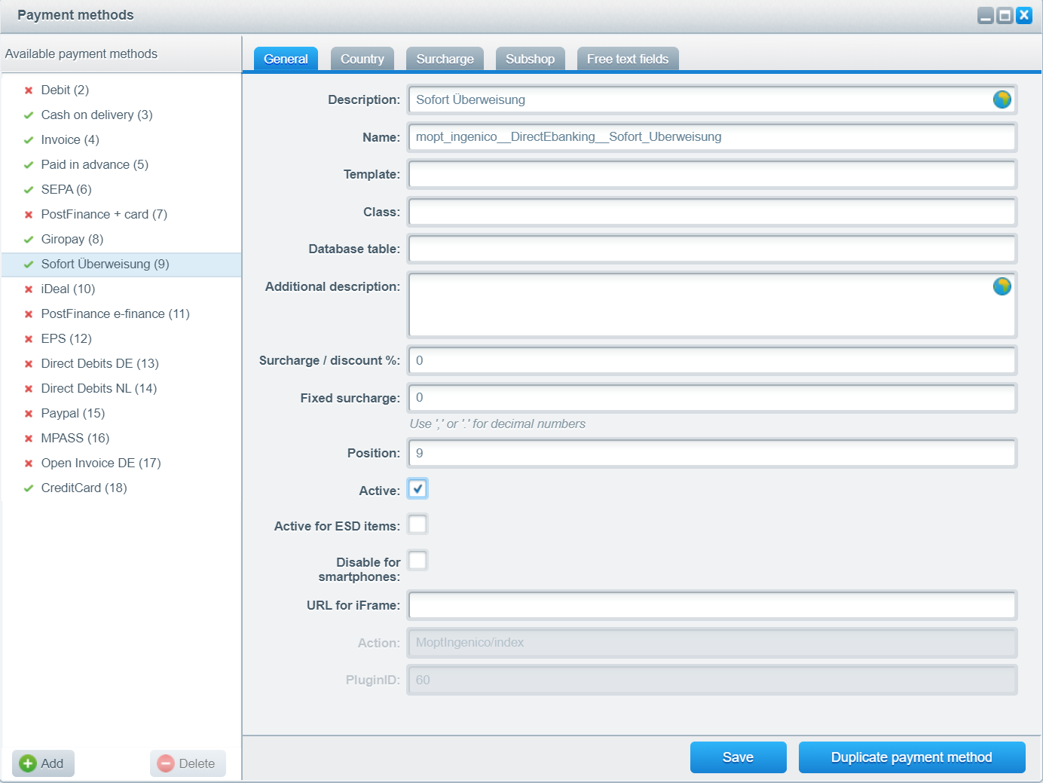Image resolution: width=1043 pixels, height=783 pixels.
Task: Click the red cross icon beside MPASS (16)
Action: point(29,439)
